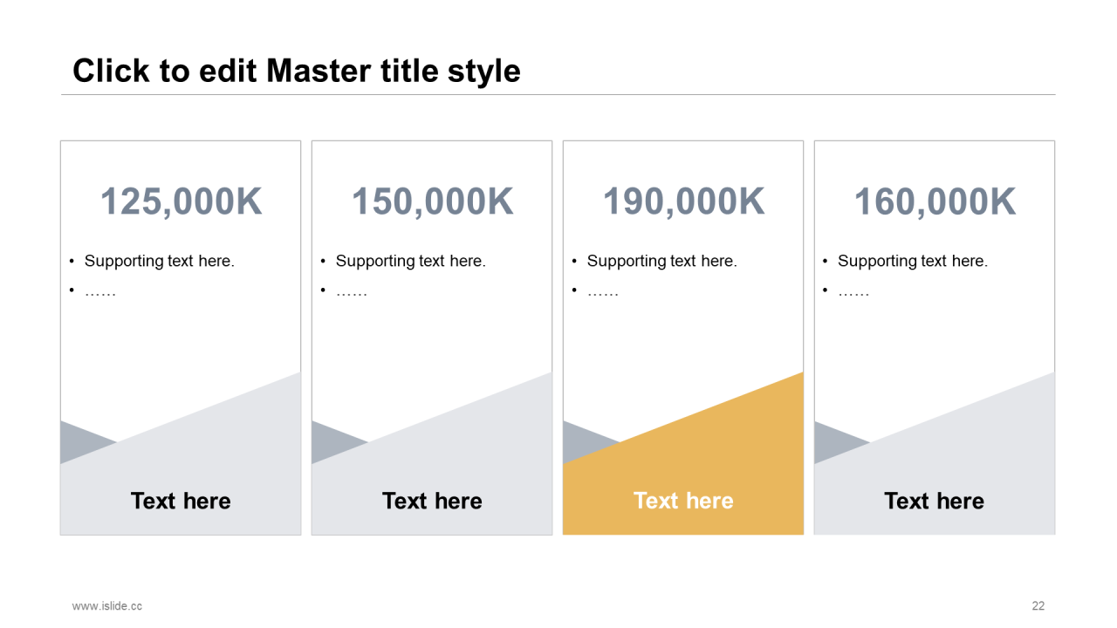Click Text here label in fourth card
Screen dimensions: 1117x628
(x=935, y=501)
